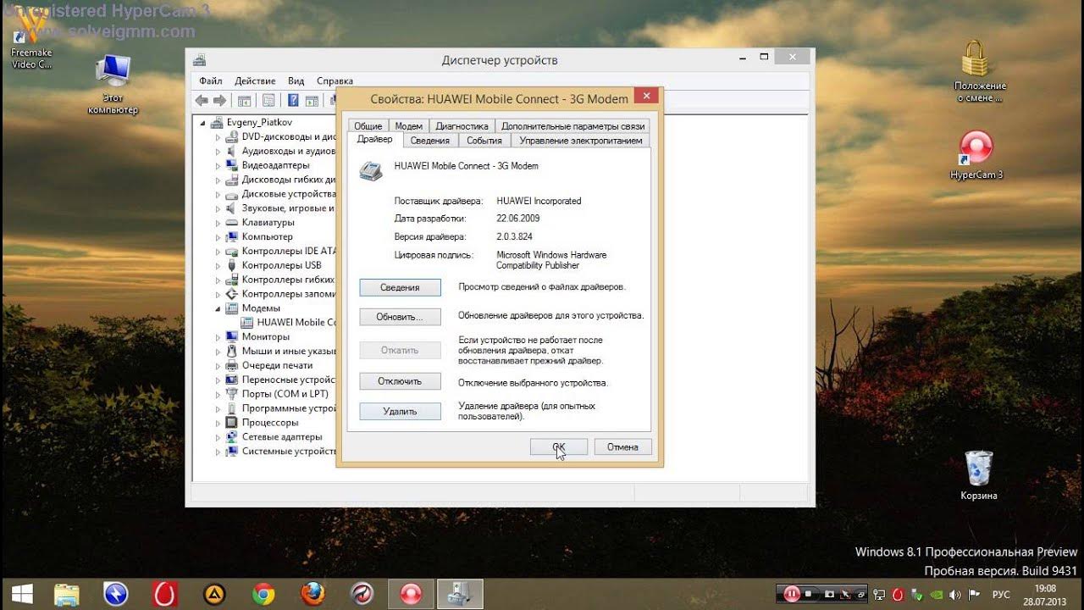Open Дополнительные параметры связи tab
This screenshot has height=610, width=1084.
572,126
